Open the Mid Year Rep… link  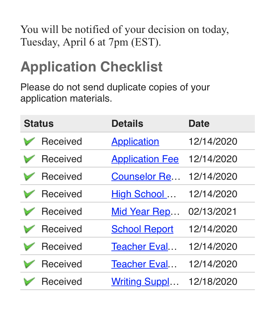click(x=145, y=212)
